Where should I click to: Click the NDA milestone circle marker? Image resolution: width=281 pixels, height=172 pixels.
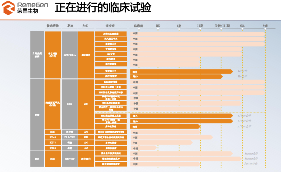click(x=242, y=29)
